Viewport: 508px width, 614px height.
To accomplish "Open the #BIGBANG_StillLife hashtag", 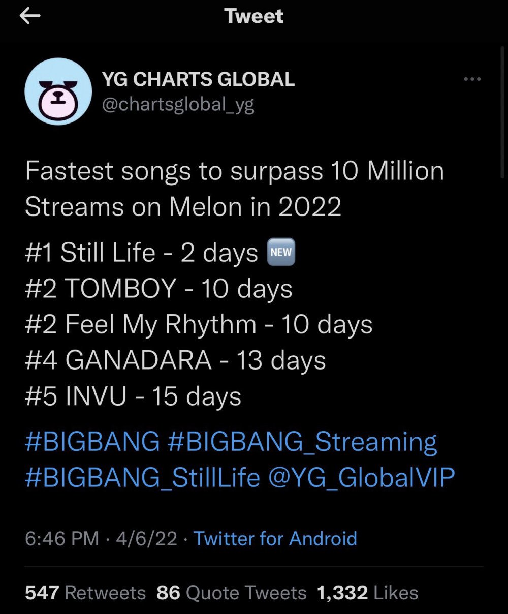I will 142,478.
